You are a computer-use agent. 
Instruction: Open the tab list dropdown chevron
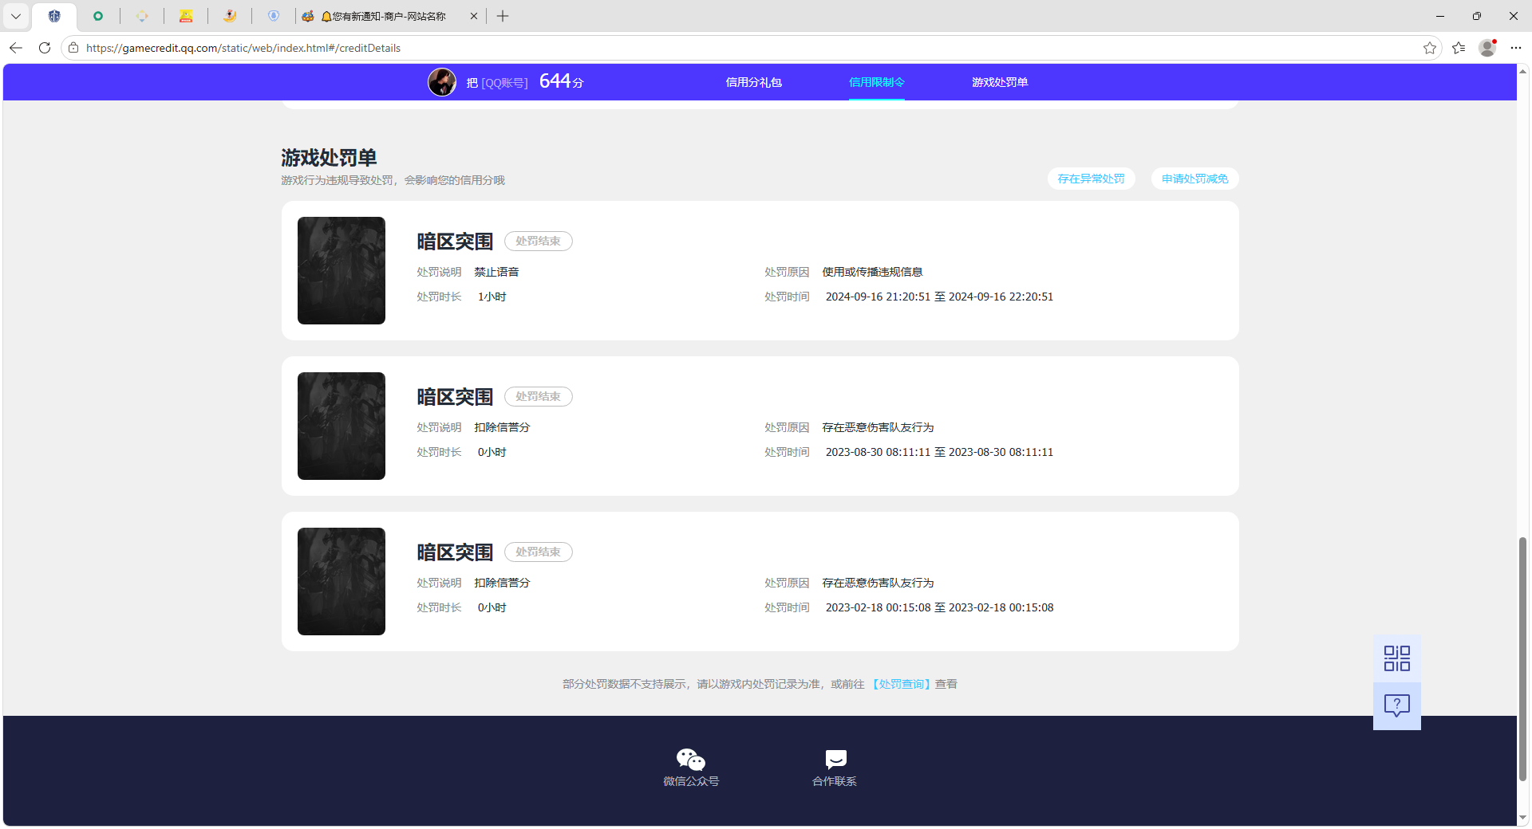(16, 16)
